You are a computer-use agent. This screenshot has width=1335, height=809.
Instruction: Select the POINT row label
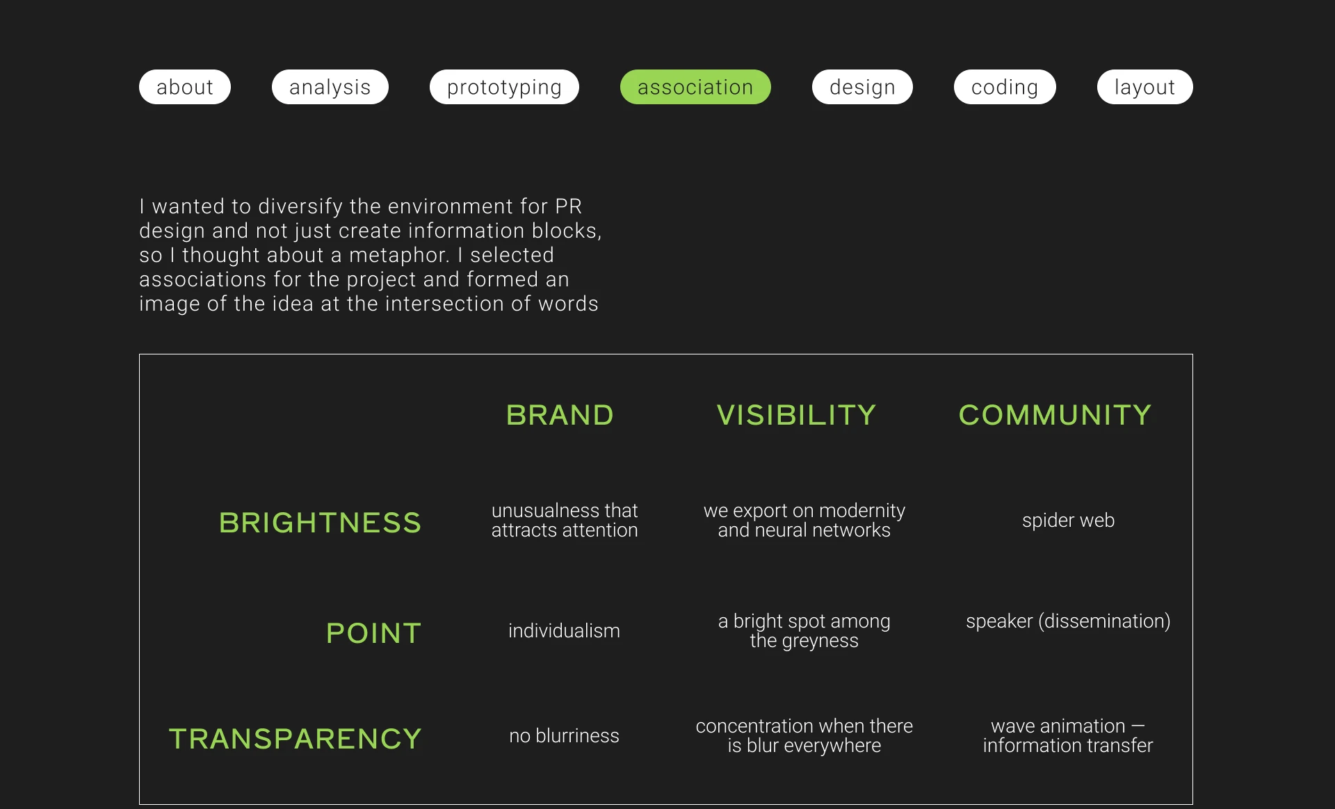pyautogui.click(x=373, y=633)
